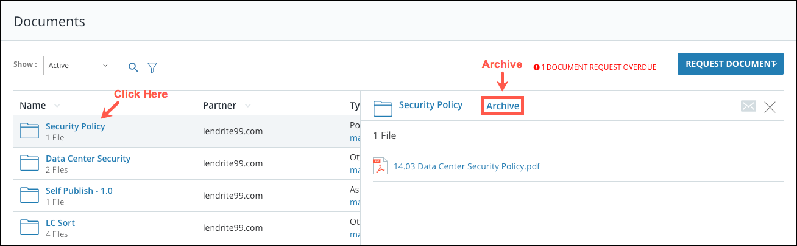Open 14.03 Data Center Security Policy.pdf
The image size is (797, 246).
click(x=467, y=166)
